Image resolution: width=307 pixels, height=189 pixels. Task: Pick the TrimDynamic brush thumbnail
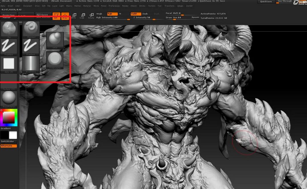click(x=55, y=60)
